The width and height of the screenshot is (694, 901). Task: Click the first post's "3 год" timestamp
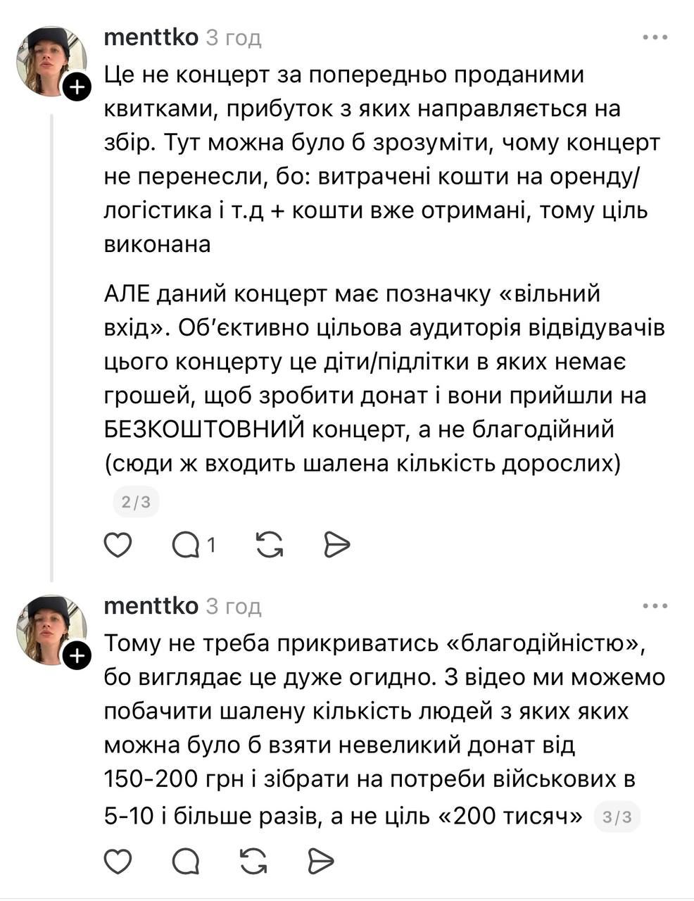click(234, 37)
